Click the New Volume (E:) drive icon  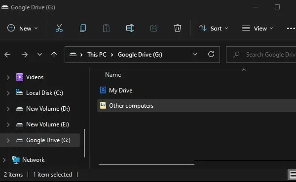[x=20, y=124]
